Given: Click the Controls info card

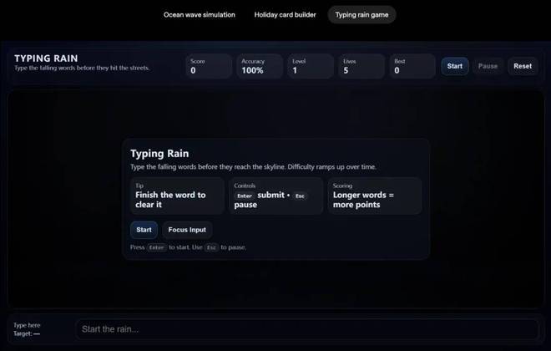Looking at the screenshot, I should coord(275,196).
